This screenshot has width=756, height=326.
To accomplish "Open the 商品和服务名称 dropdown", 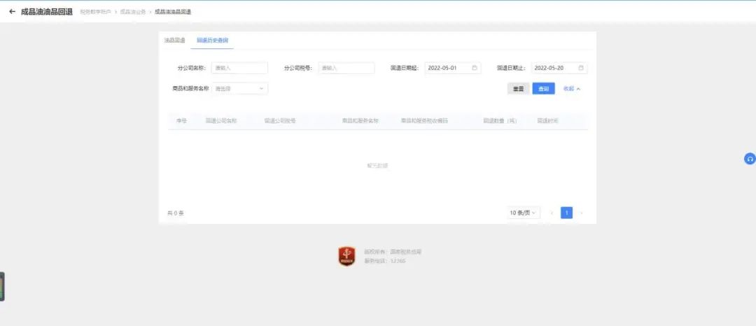I will 239,89.
